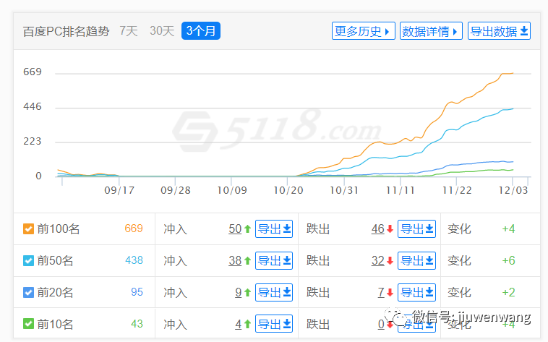Screen dimensions: 548x342
Task: Export the 前10名 冲入 list
Action: 274,324
